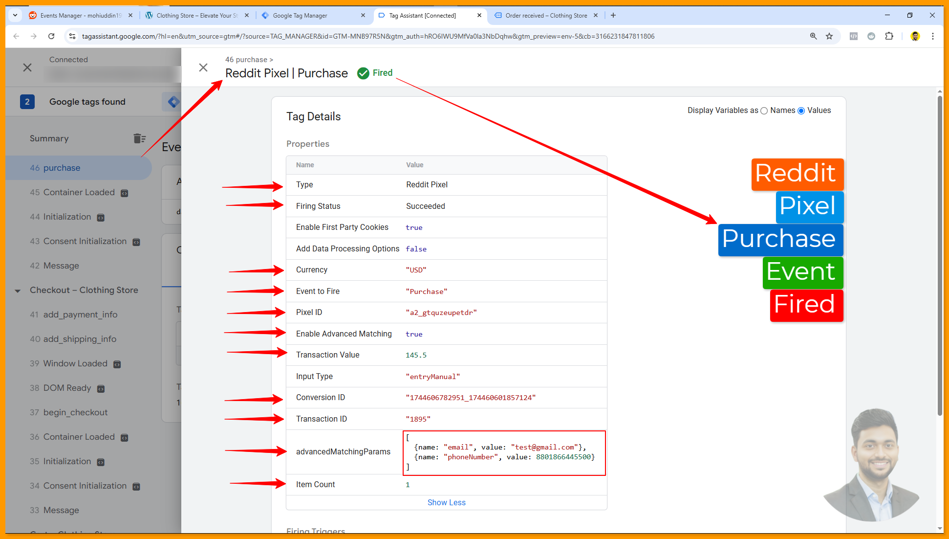Open the browser Extensions puzzle icon

click(x=889, y=36)
